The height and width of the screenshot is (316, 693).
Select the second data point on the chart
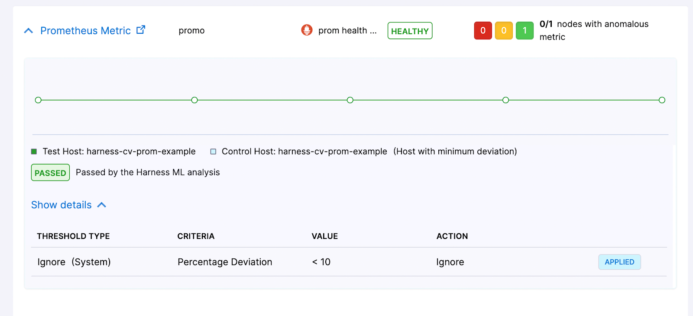point(194,100)
